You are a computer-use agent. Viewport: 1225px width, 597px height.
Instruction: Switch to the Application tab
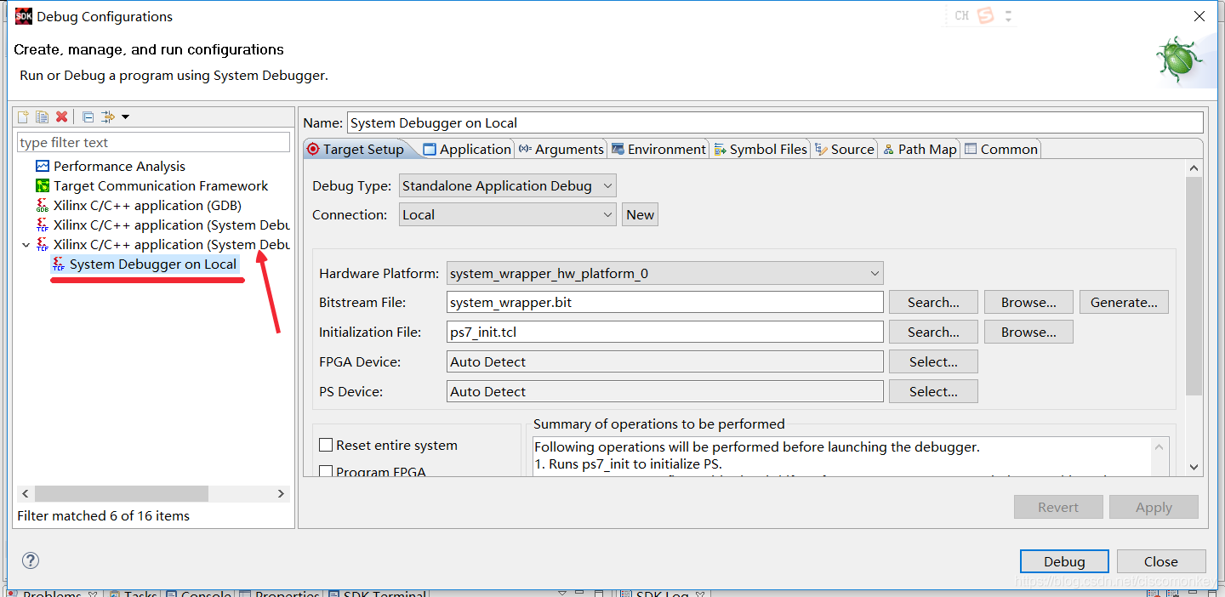467,149
